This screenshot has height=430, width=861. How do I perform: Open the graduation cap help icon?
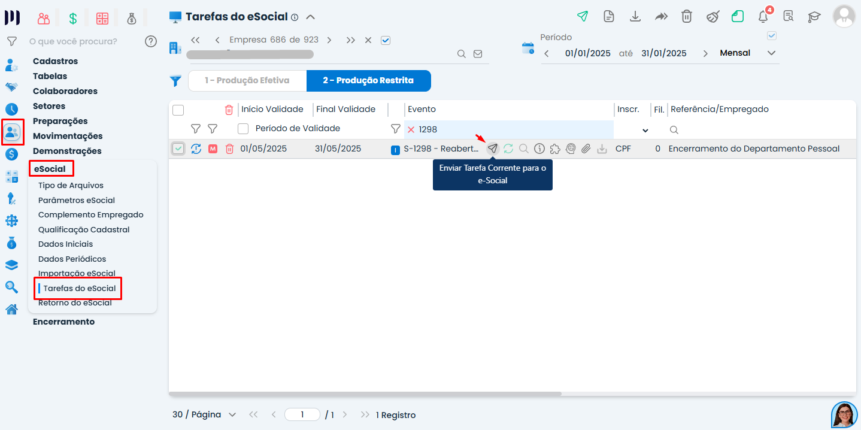click(814, 17)
